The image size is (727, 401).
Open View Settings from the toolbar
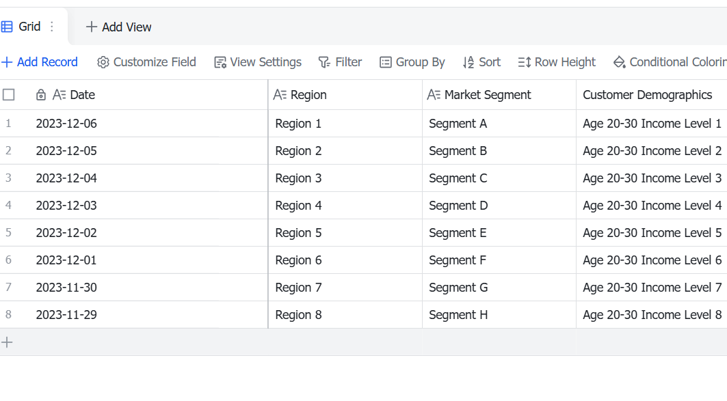[x=258, y=62]
